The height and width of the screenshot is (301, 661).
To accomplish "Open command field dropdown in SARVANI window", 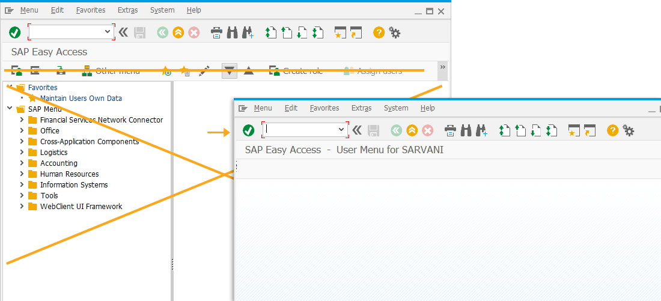I will (x=341, y=129).
